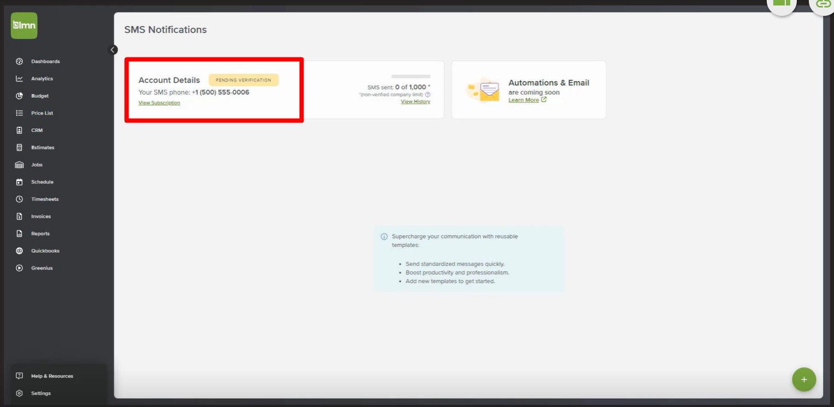Go to Dashboards menu item

point(45,61)
